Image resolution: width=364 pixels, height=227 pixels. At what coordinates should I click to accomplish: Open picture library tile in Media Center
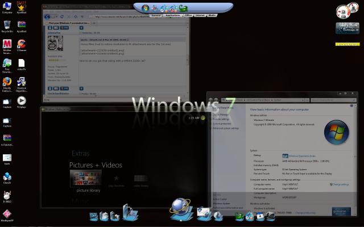[x=86, y=181]
